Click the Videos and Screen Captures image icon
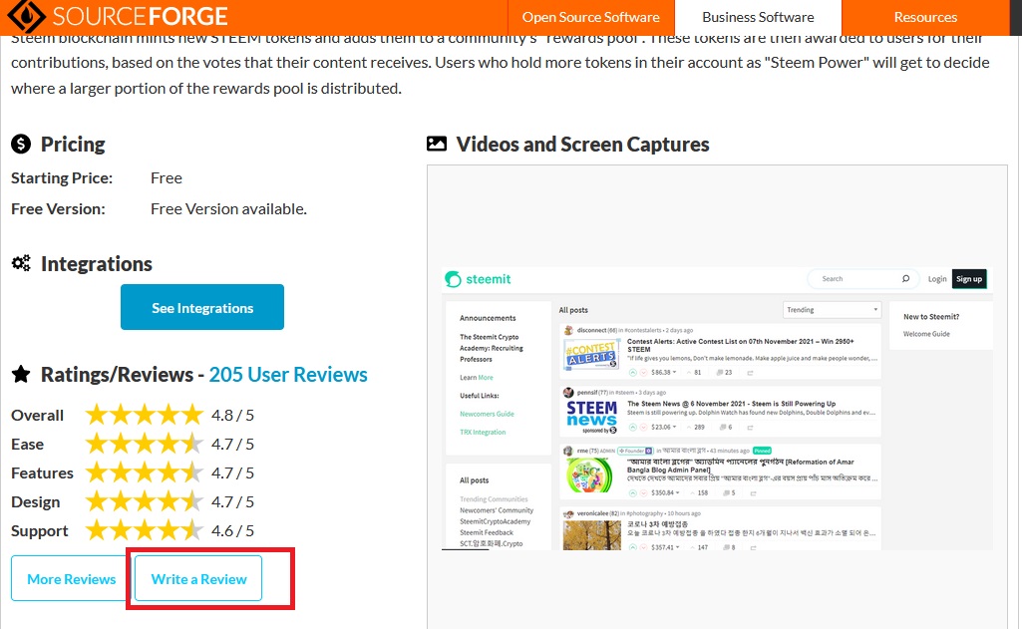The width and height of the screenshot is (1022, 629). [x=437, y=144]
